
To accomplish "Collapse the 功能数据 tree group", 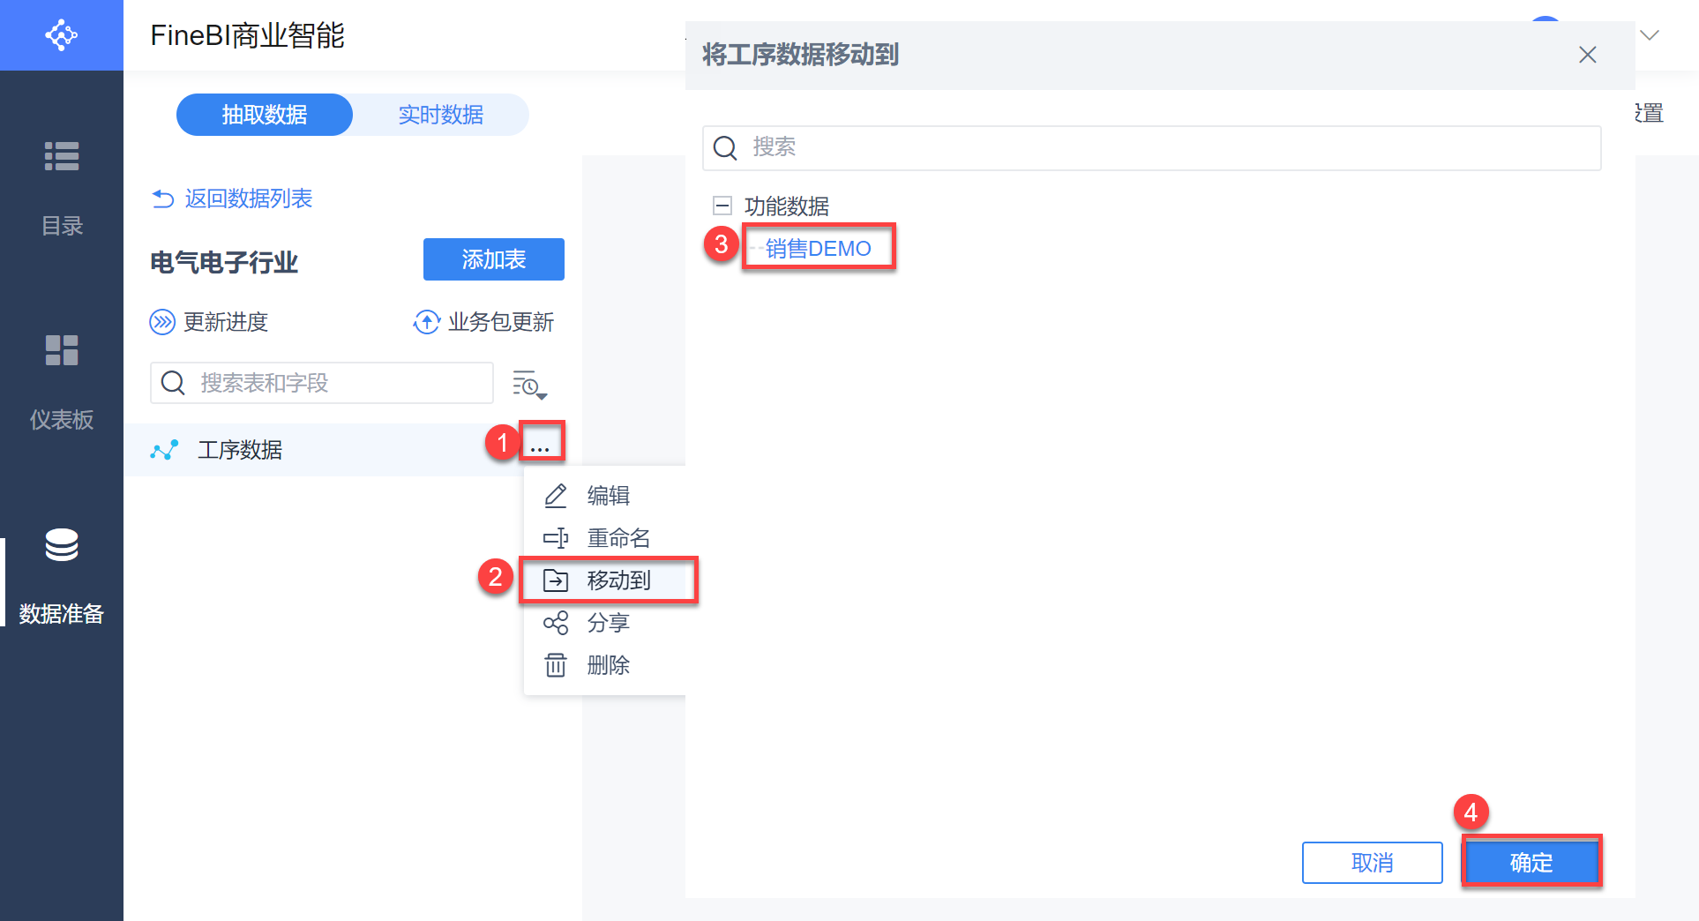I will [722, 206].
